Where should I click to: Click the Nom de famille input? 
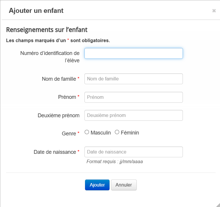coord(134,79)
